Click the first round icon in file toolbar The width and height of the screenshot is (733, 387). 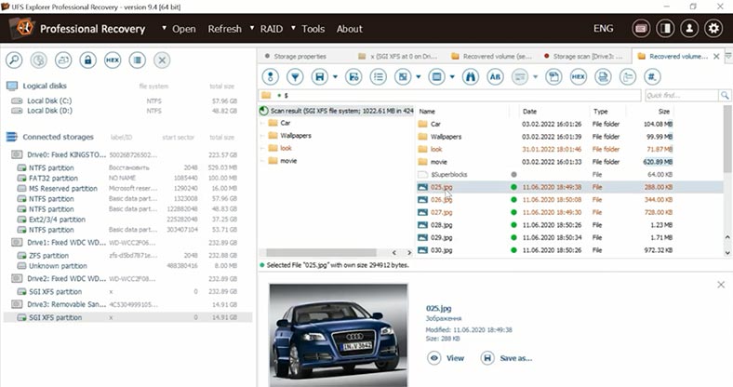point(270,76)
